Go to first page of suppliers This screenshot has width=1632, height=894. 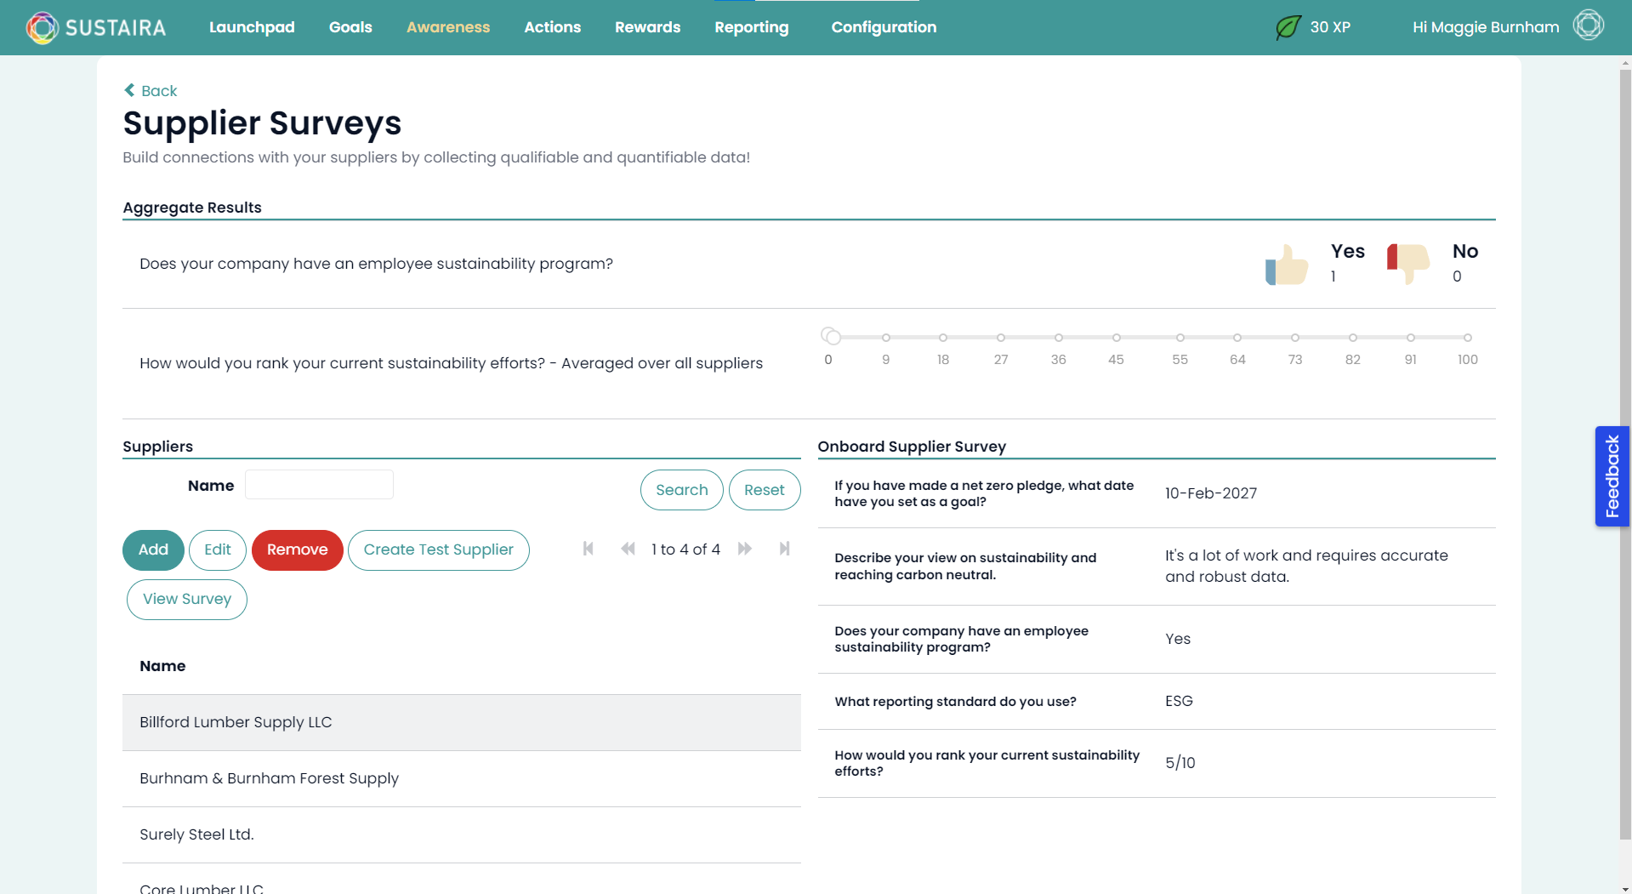point(588,549)
